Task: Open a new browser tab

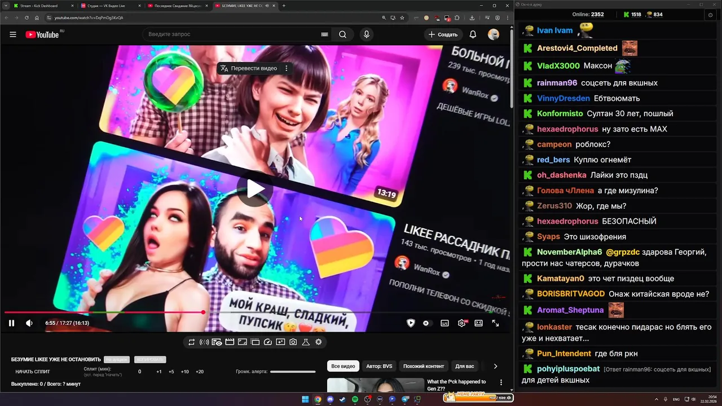Action: pos(284,6)
